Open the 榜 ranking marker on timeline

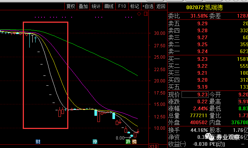point(134,142)
